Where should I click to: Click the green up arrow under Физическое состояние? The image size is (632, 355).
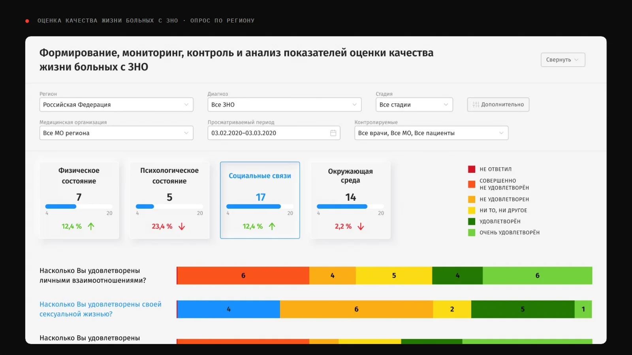(91, 226)
